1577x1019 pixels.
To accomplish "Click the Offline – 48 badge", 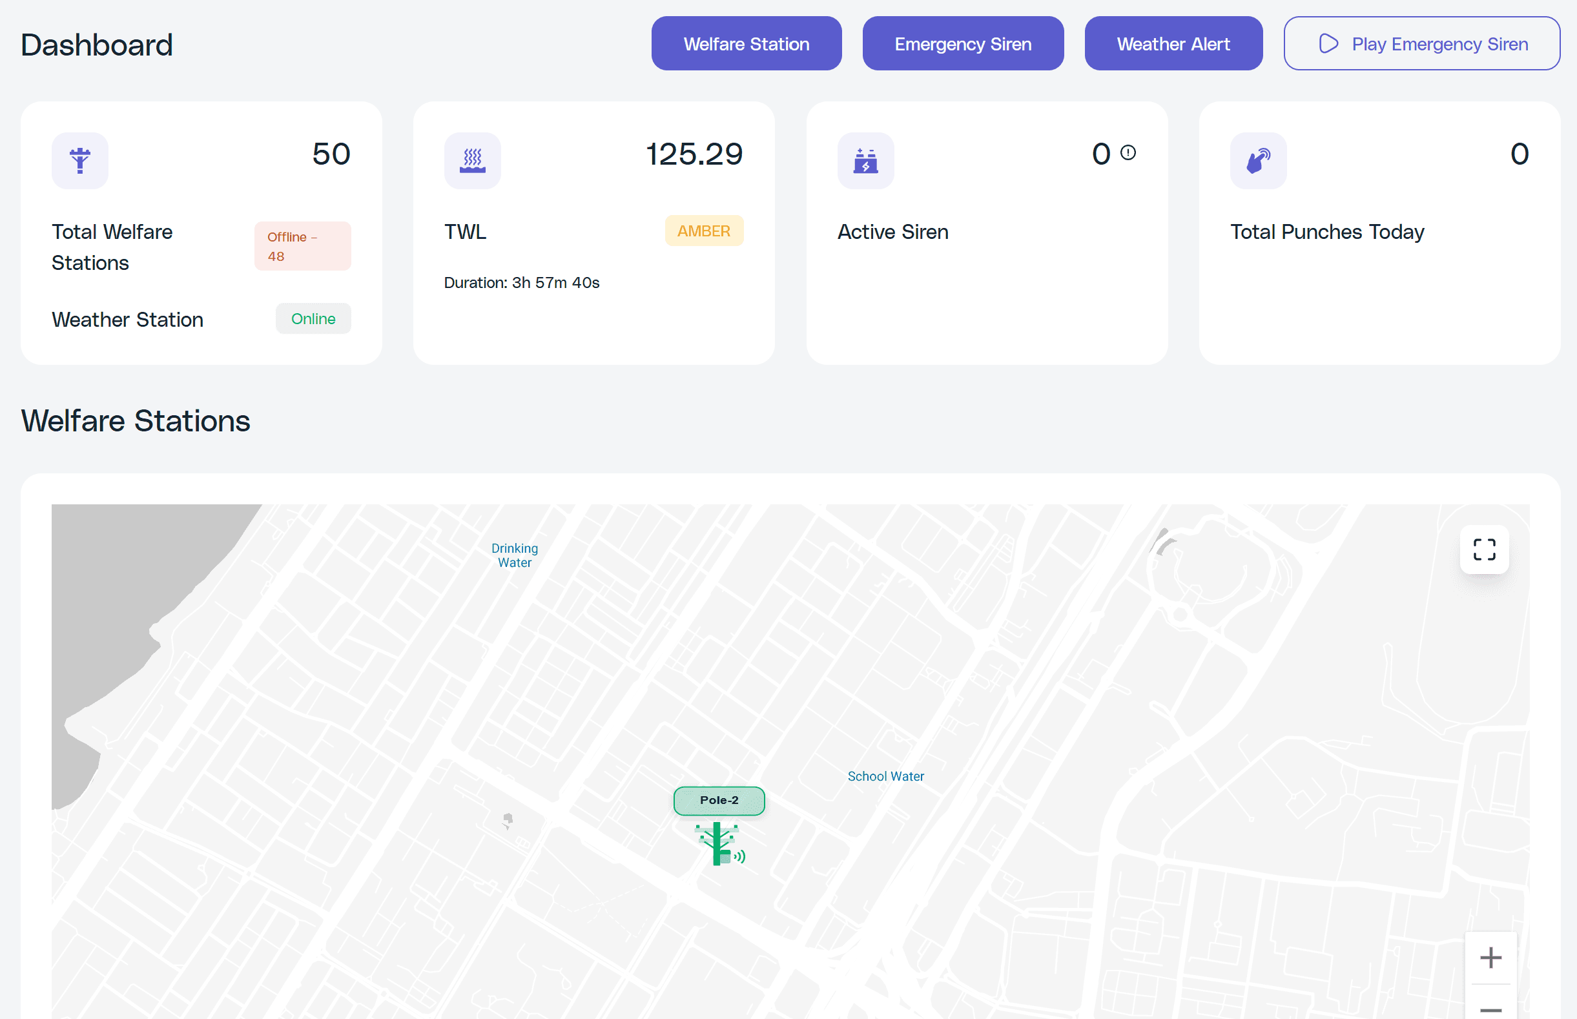I will (x=302, y=246).
